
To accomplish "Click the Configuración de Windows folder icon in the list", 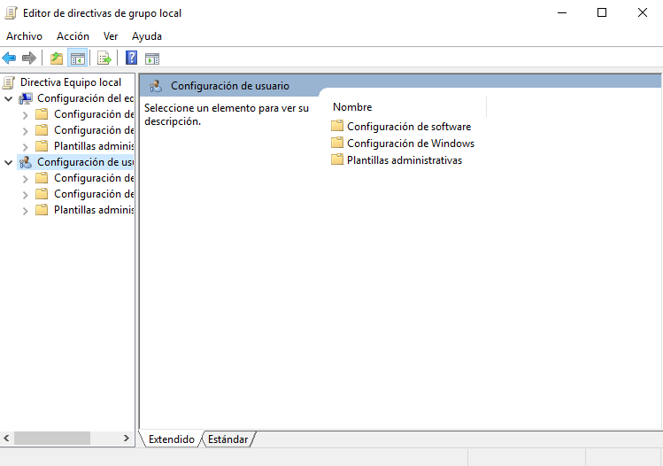I will 337,143.
